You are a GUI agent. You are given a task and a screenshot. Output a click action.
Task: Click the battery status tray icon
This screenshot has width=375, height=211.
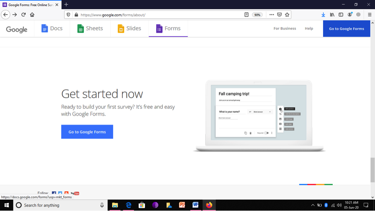click(319, 205)
